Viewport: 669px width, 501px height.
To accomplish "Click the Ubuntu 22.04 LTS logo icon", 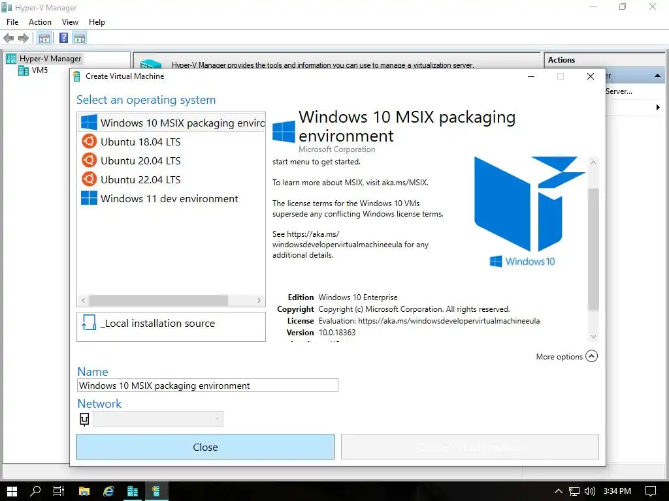I will click(x=89, y=179).
